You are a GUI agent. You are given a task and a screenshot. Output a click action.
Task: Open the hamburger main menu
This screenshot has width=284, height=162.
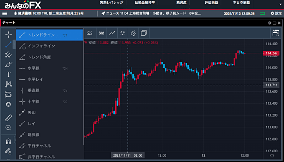[5, 13]
